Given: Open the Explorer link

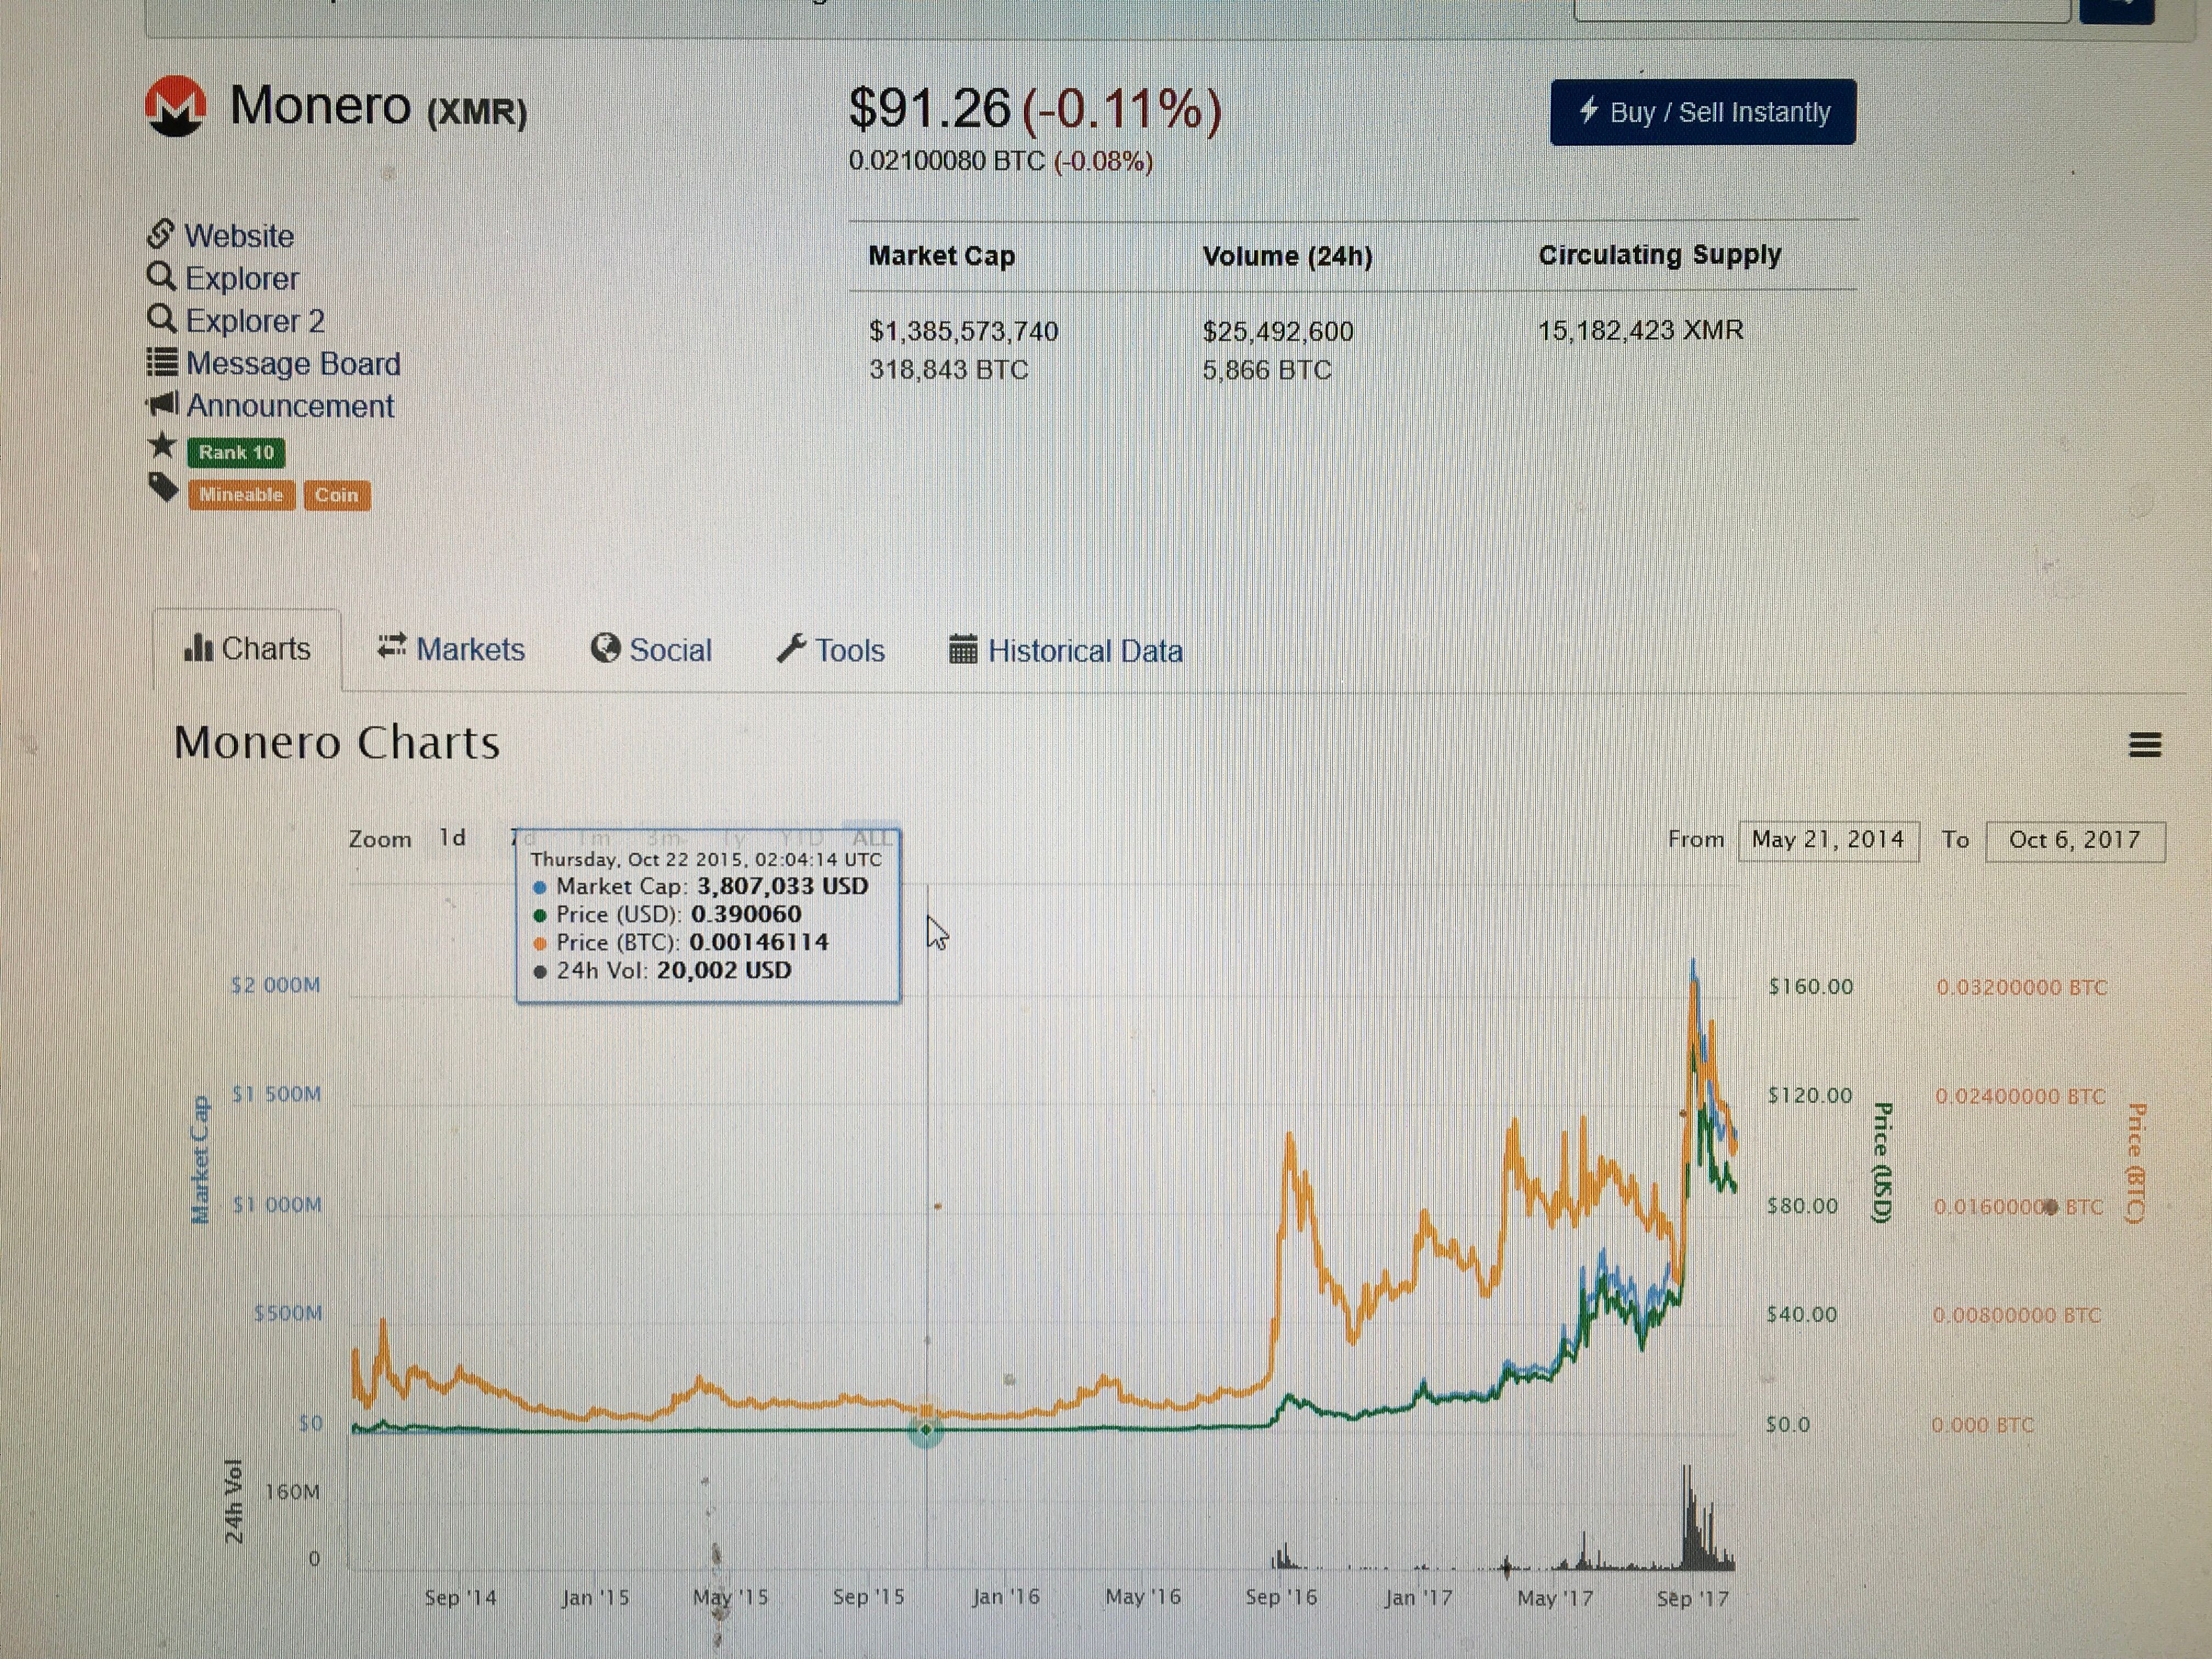Looking at the screenshot, I should (242, 279).
